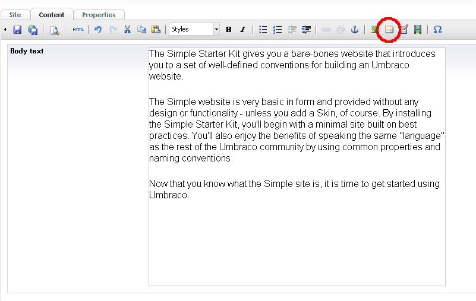Open the Styles dropdown arrow
The height and width of the screenshot is (301, 476).
point(216,30)
